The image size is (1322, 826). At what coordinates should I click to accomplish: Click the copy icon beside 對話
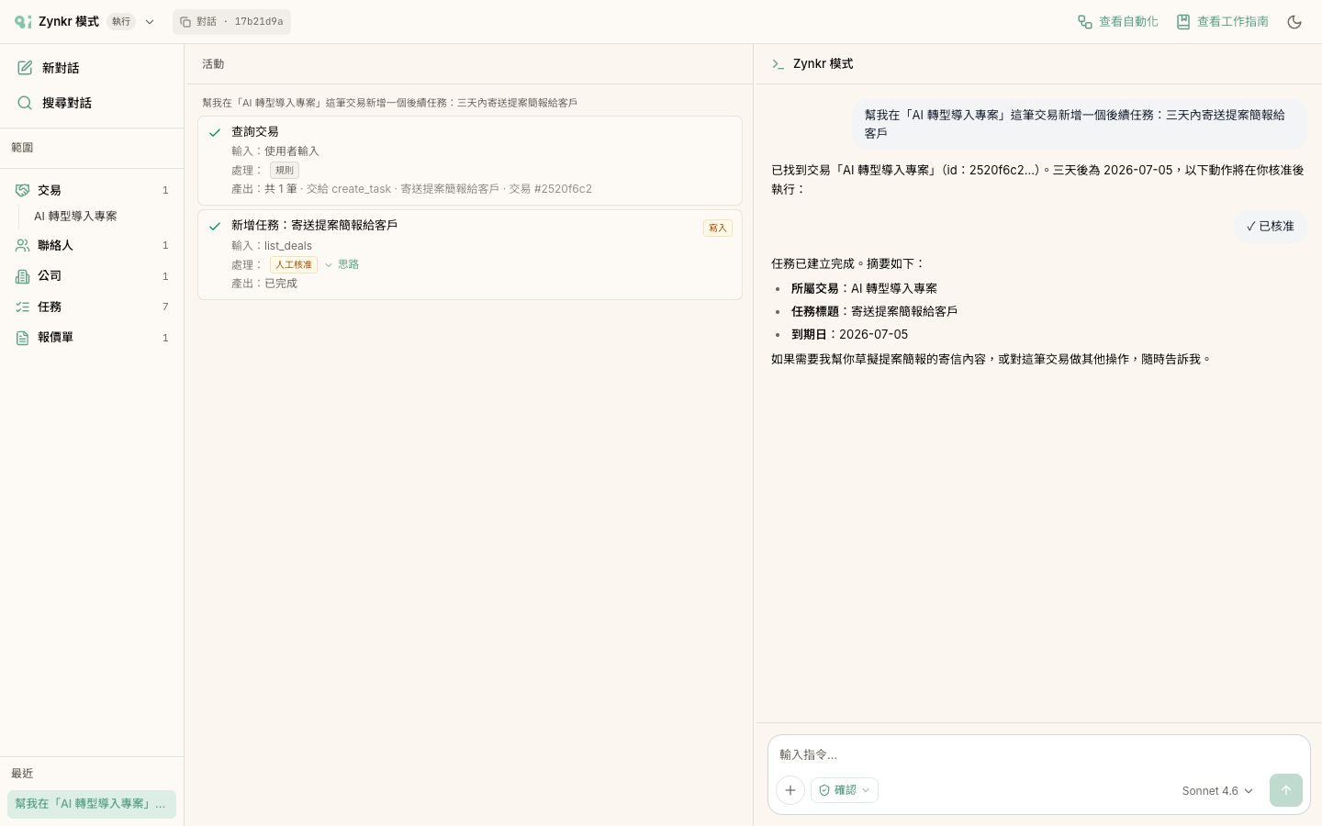(x=185, y=22)
